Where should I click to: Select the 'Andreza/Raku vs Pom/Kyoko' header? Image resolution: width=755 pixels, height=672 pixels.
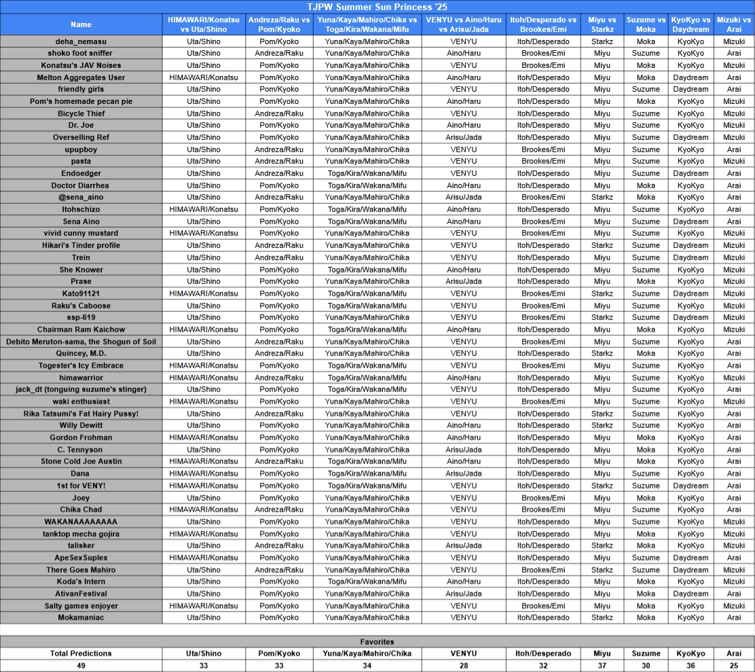(x=279, y=24)
